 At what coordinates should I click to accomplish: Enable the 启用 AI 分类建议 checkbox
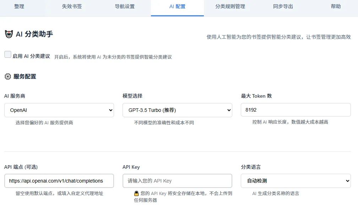click(x=8, y=54)
